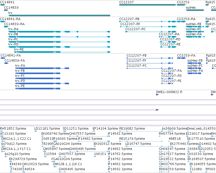Click the CG14841 gene label
216x173 pixels.
(x=7, y=2)
